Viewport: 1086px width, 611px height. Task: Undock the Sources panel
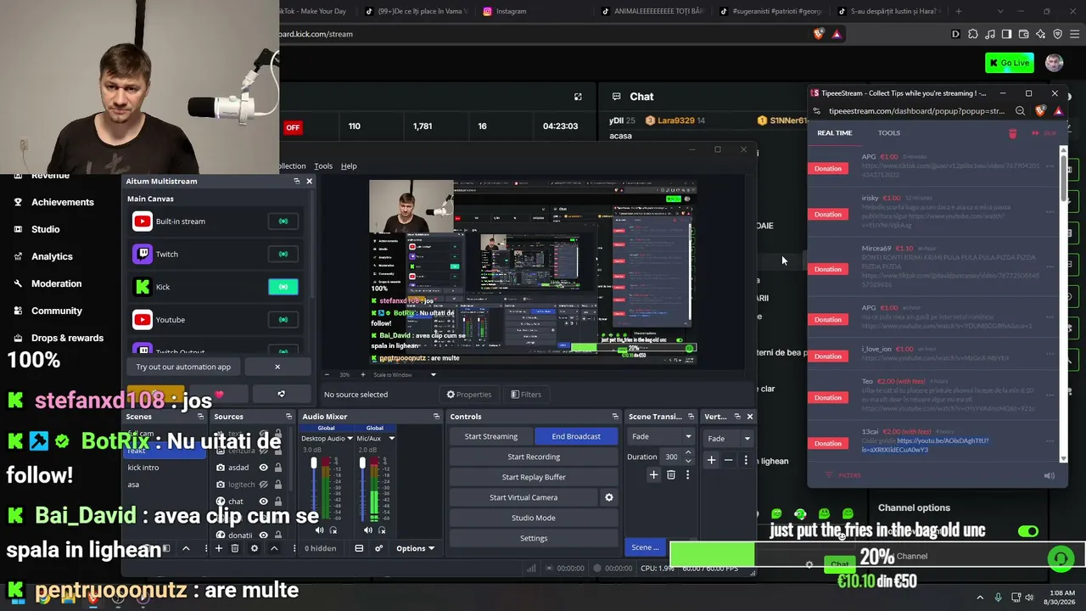(288, 417)
